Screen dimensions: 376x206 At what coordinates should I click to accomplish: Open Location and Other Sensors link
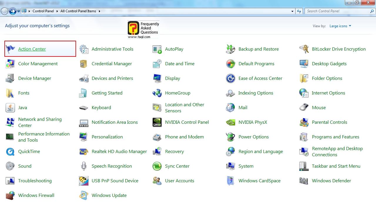[x=184, y=108]
